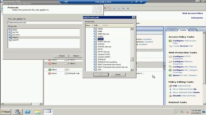The height and width of the screenshot is (115, 206).
Task: Open Configure Web Access Policy link
Action: point(184,42)
